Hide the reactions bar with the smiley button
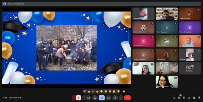The width and height of the screenshot is (203, 102). point(101,98)
